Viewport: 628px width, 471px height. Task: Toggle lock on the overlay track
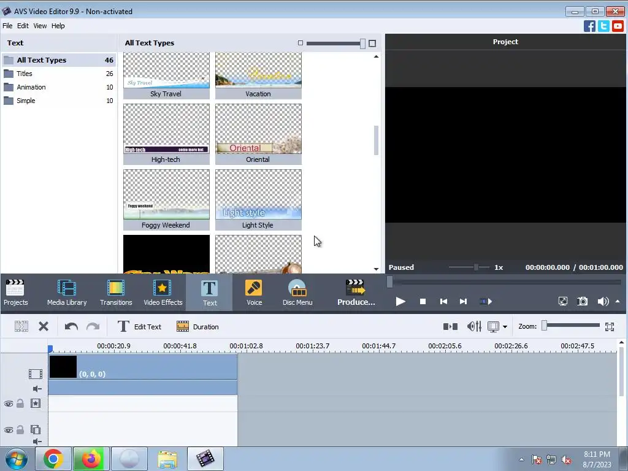20,430
